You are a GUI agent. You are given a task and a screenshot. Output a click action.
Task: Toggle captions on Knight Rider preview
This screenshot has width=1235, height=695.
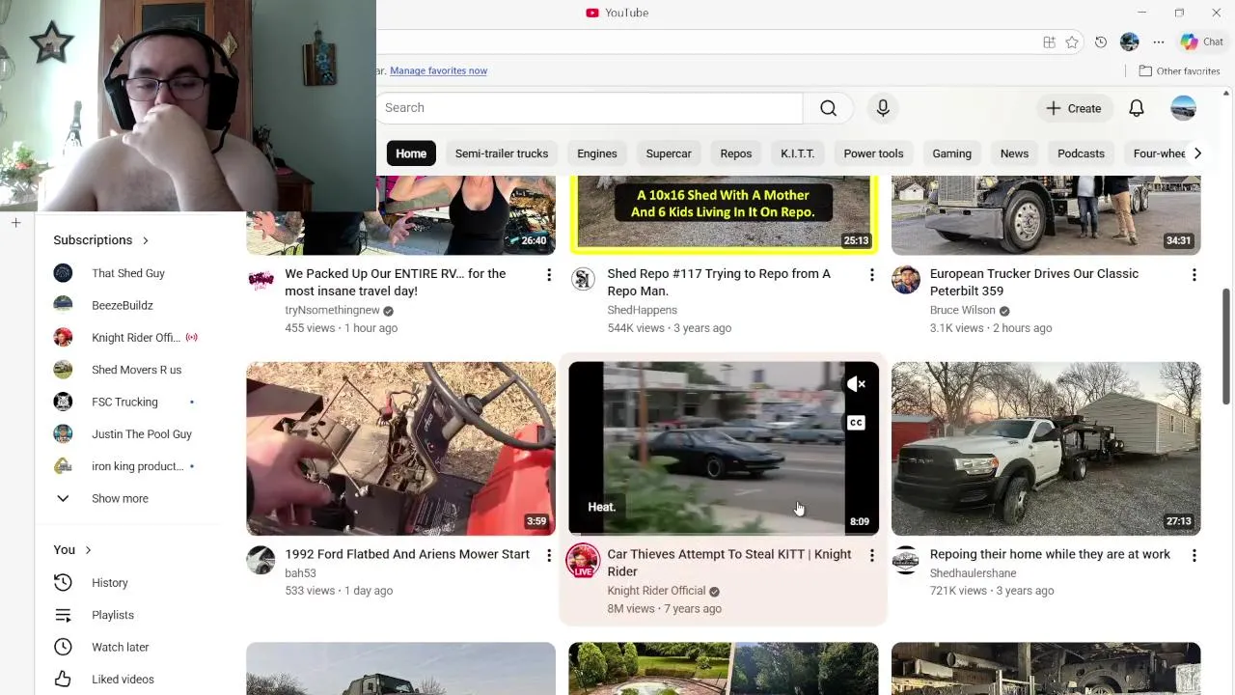tap(856, 423)
